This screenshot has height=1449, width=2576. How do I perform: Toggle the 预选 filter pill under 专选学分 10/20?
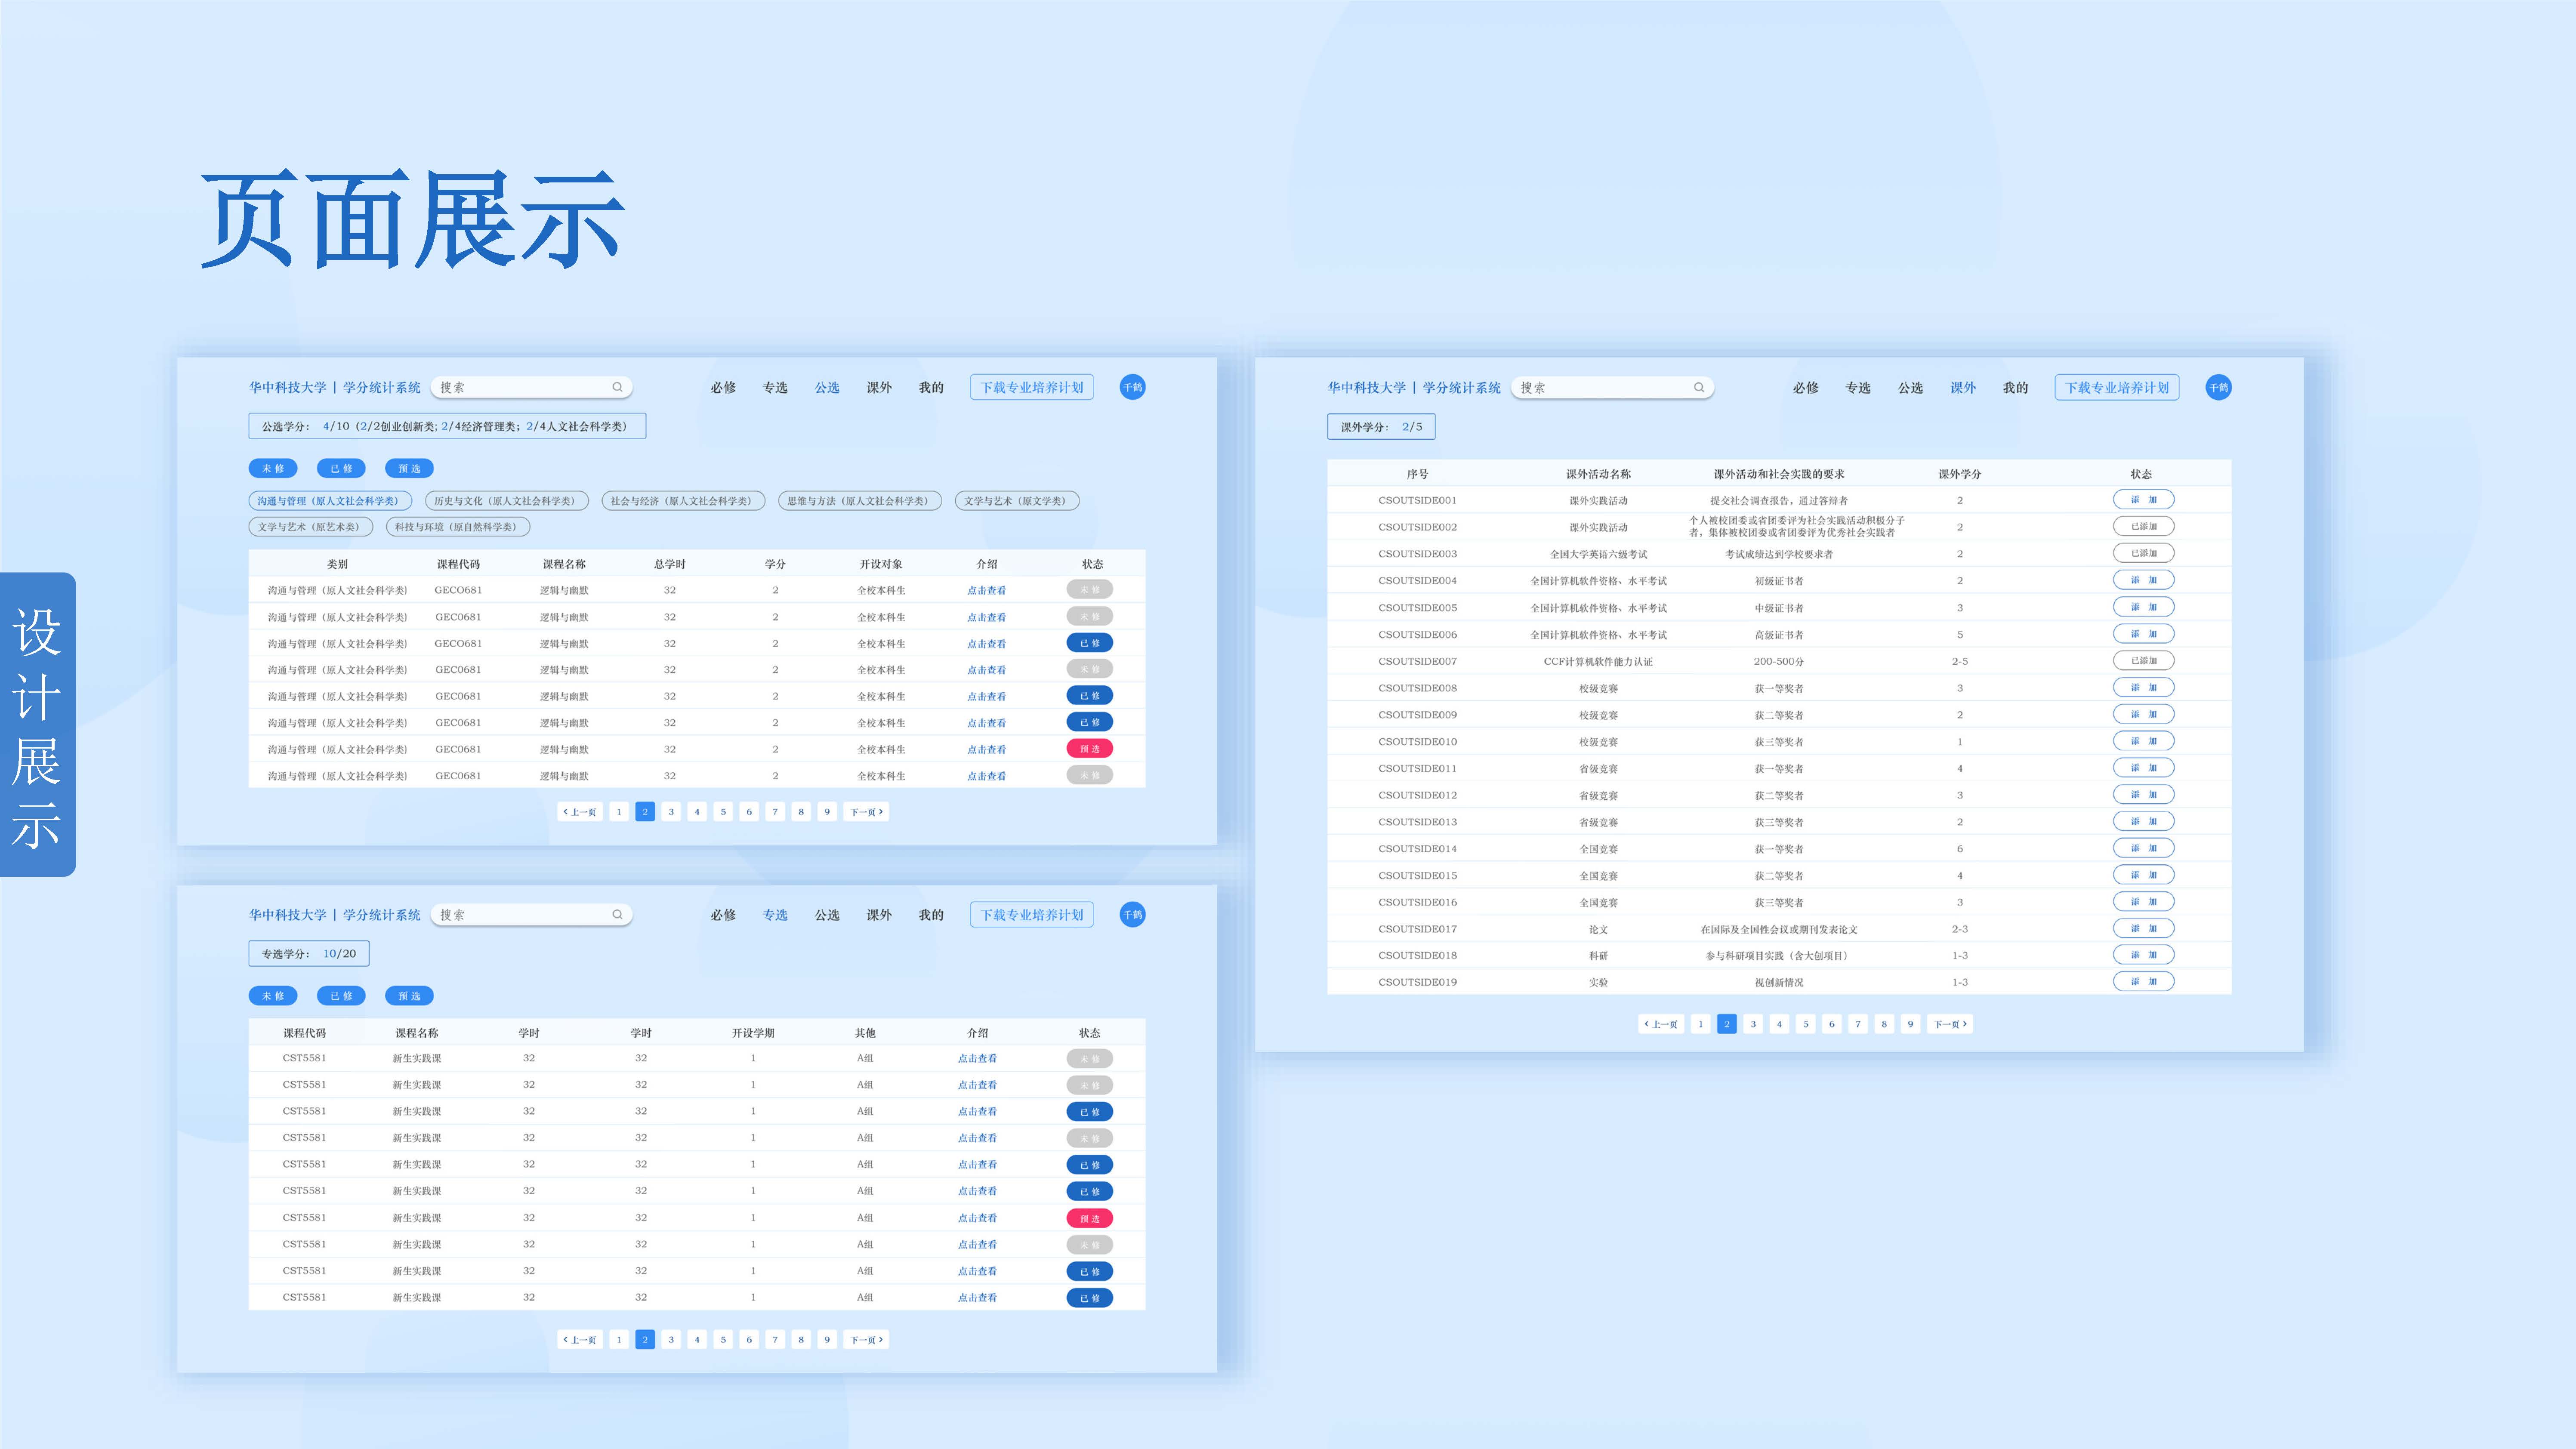(x=409, y=996)
